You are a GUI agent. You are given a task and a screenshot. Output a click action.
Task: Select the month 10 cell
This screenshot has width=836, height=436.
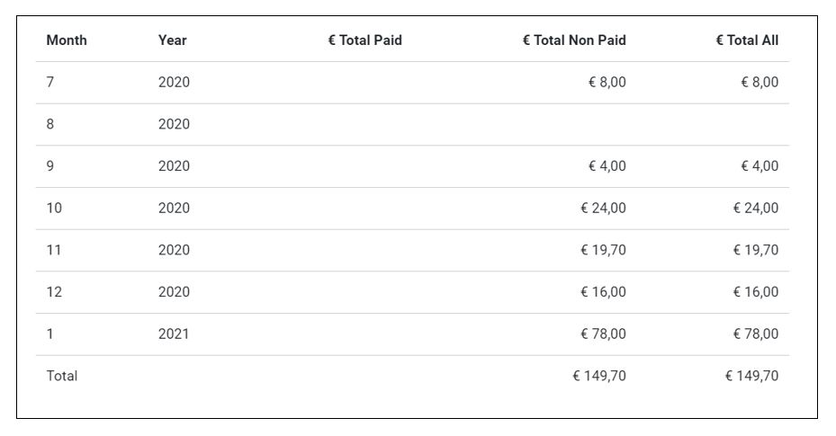click(x=54, y=209)
